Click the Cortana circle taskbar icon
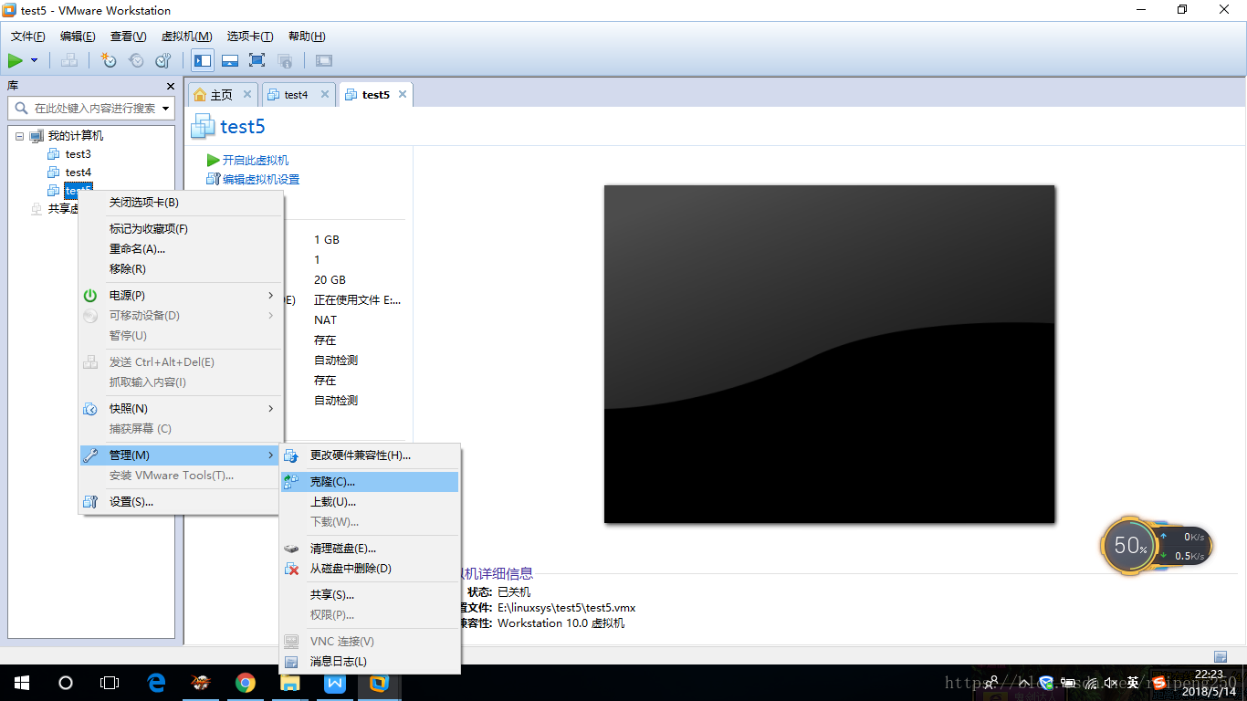 coord(66,683)
